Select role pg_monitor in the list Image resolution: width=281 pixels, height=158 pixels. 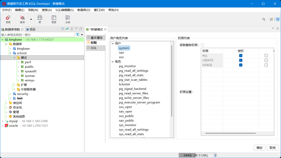click(x=127, y=66)
